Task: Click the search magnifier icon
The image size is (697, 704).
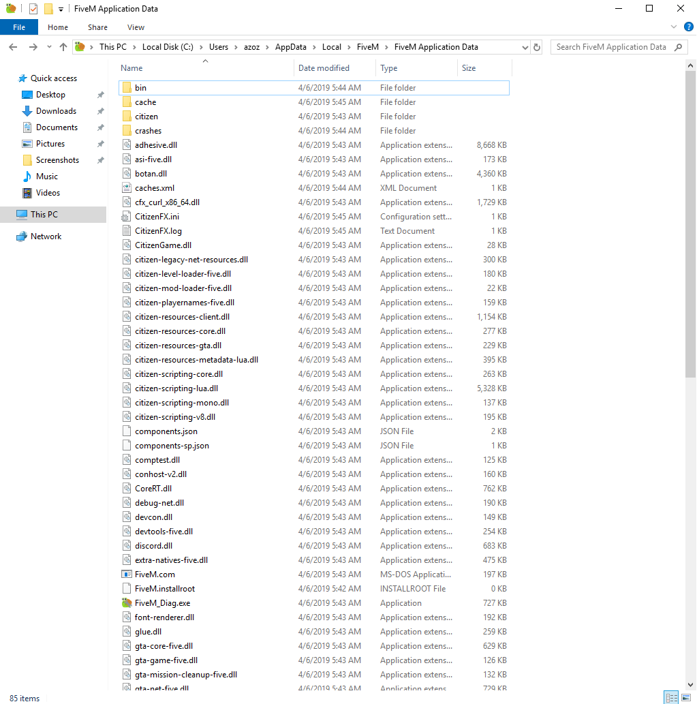Action: click(x=678, y=47)
